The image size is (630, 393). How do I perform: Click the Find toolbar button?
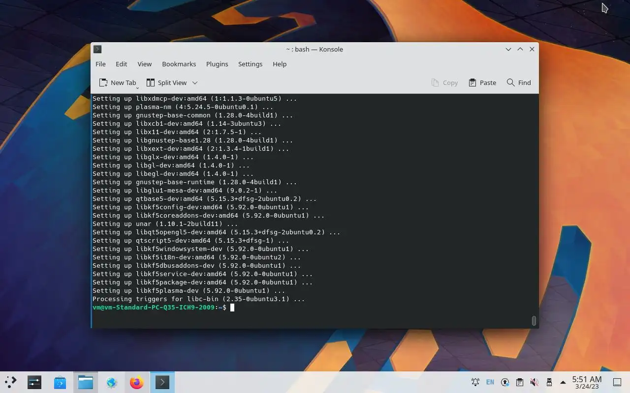[519, 83]
